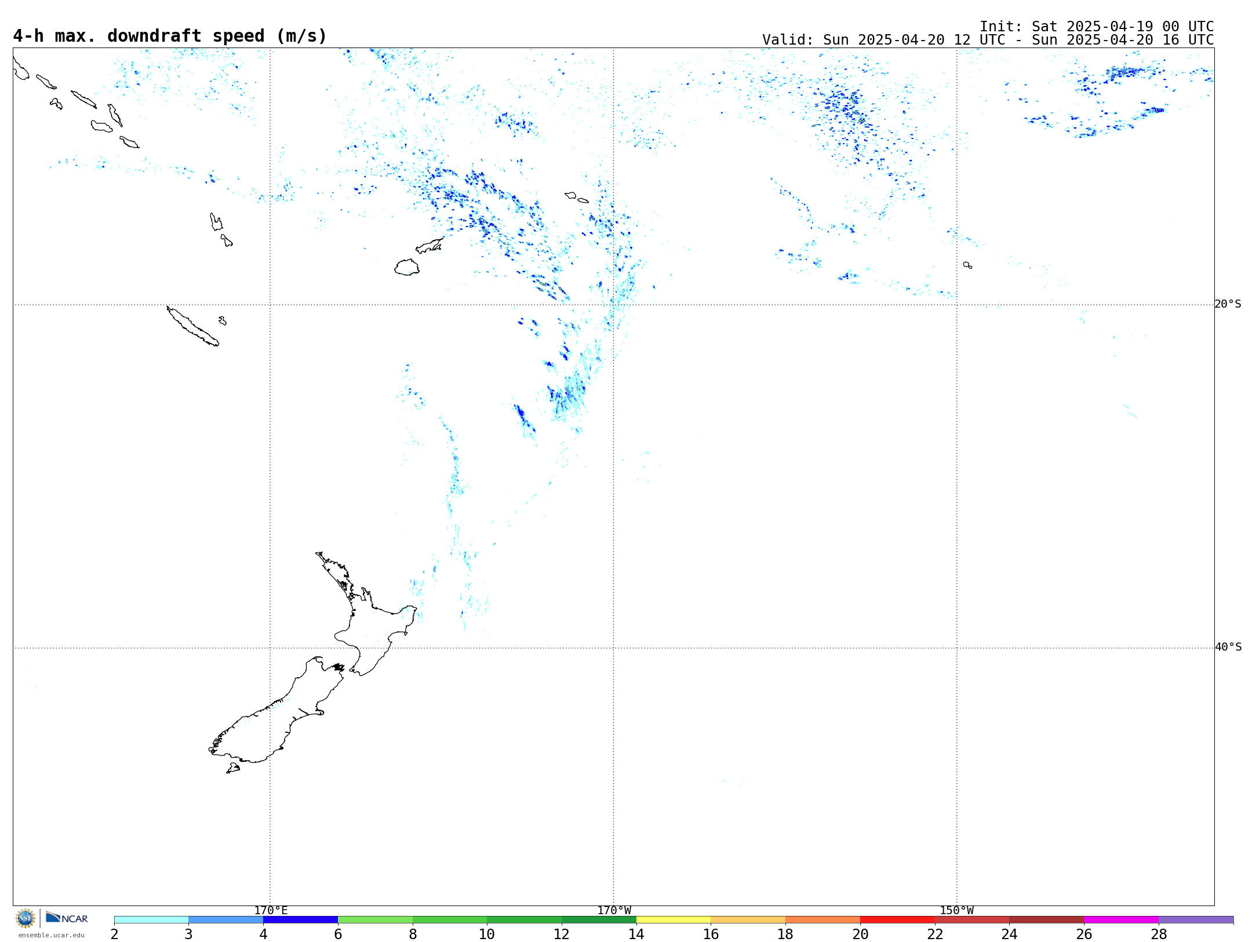Click the 40°S latitude label
This screenshot has height=942, width=1252.
[x=1228, y=647]
